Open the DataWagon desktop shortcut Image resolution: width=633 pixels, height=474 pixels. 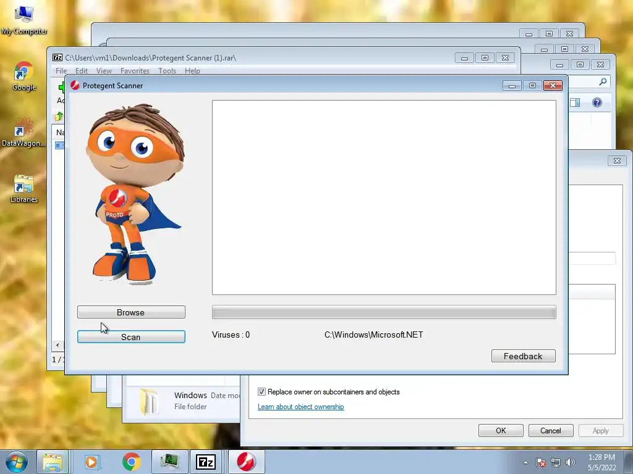tap(24, 132)
